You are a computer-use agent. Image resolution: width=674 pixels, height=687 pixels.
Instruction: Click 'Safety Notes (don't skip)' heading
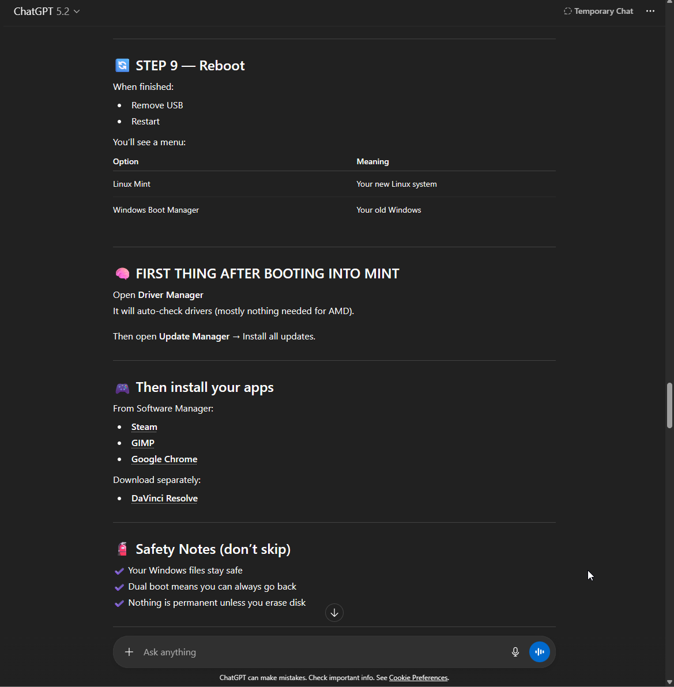click(x=213, y=549)
